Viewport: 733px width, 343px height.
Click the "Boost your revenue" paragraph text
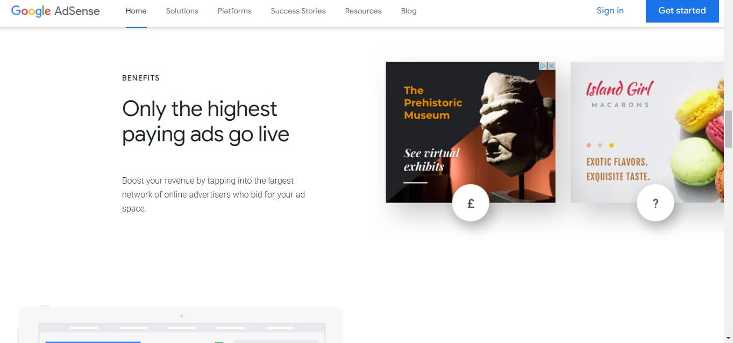click(214, 194)
